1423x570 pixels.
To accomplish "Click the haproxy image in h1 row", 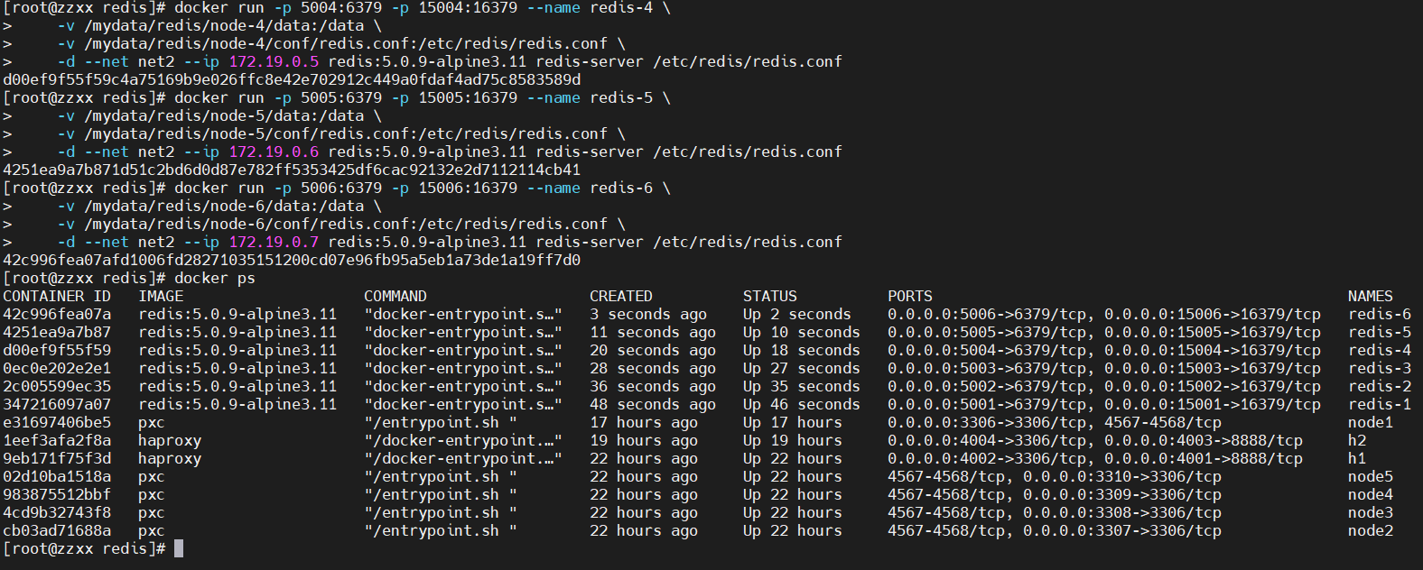I will [x=170, y=458].
